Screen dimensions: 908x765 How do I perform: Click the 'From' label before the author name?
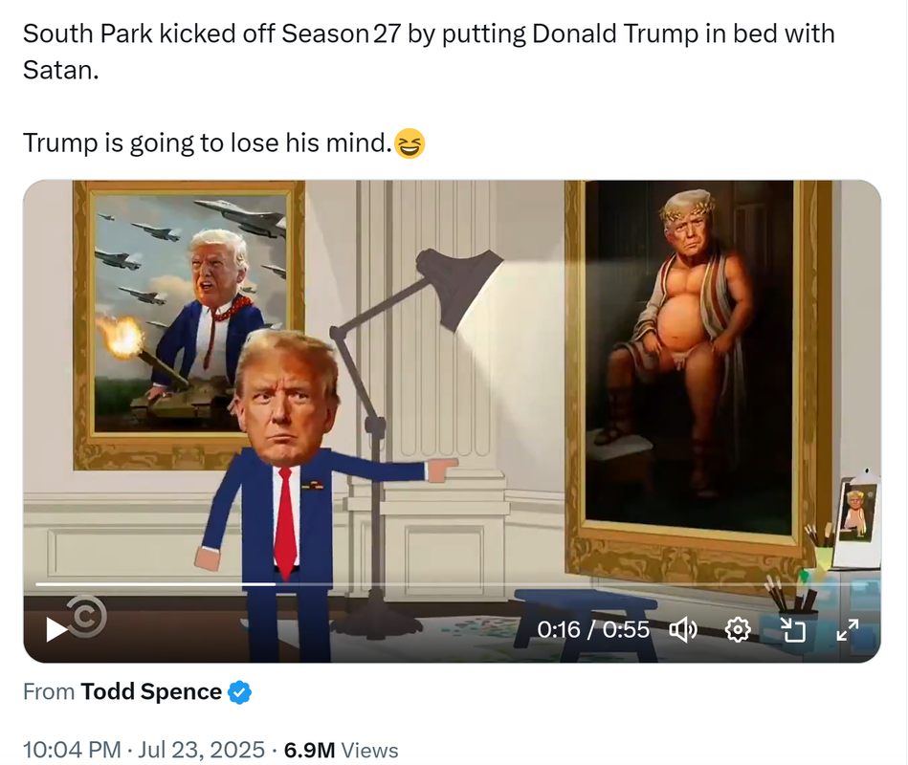point(49,692)
